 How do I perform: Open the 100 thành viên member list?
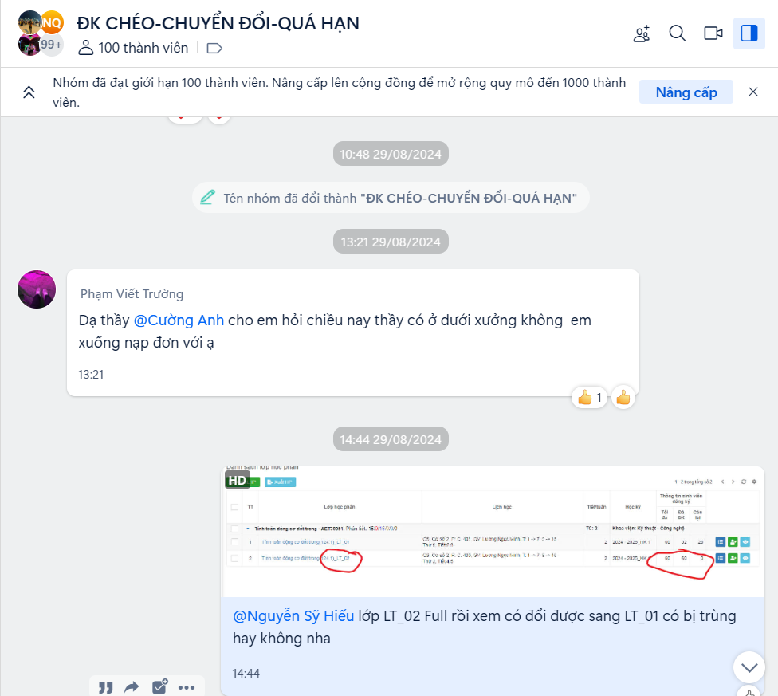[x=133, y=48]
